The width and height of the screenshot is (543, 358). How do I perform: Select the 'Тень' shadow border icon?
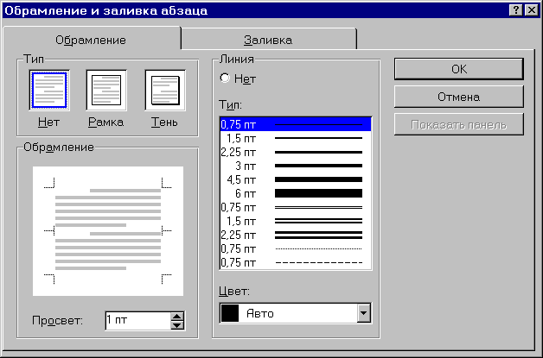(x=165, y=91)
